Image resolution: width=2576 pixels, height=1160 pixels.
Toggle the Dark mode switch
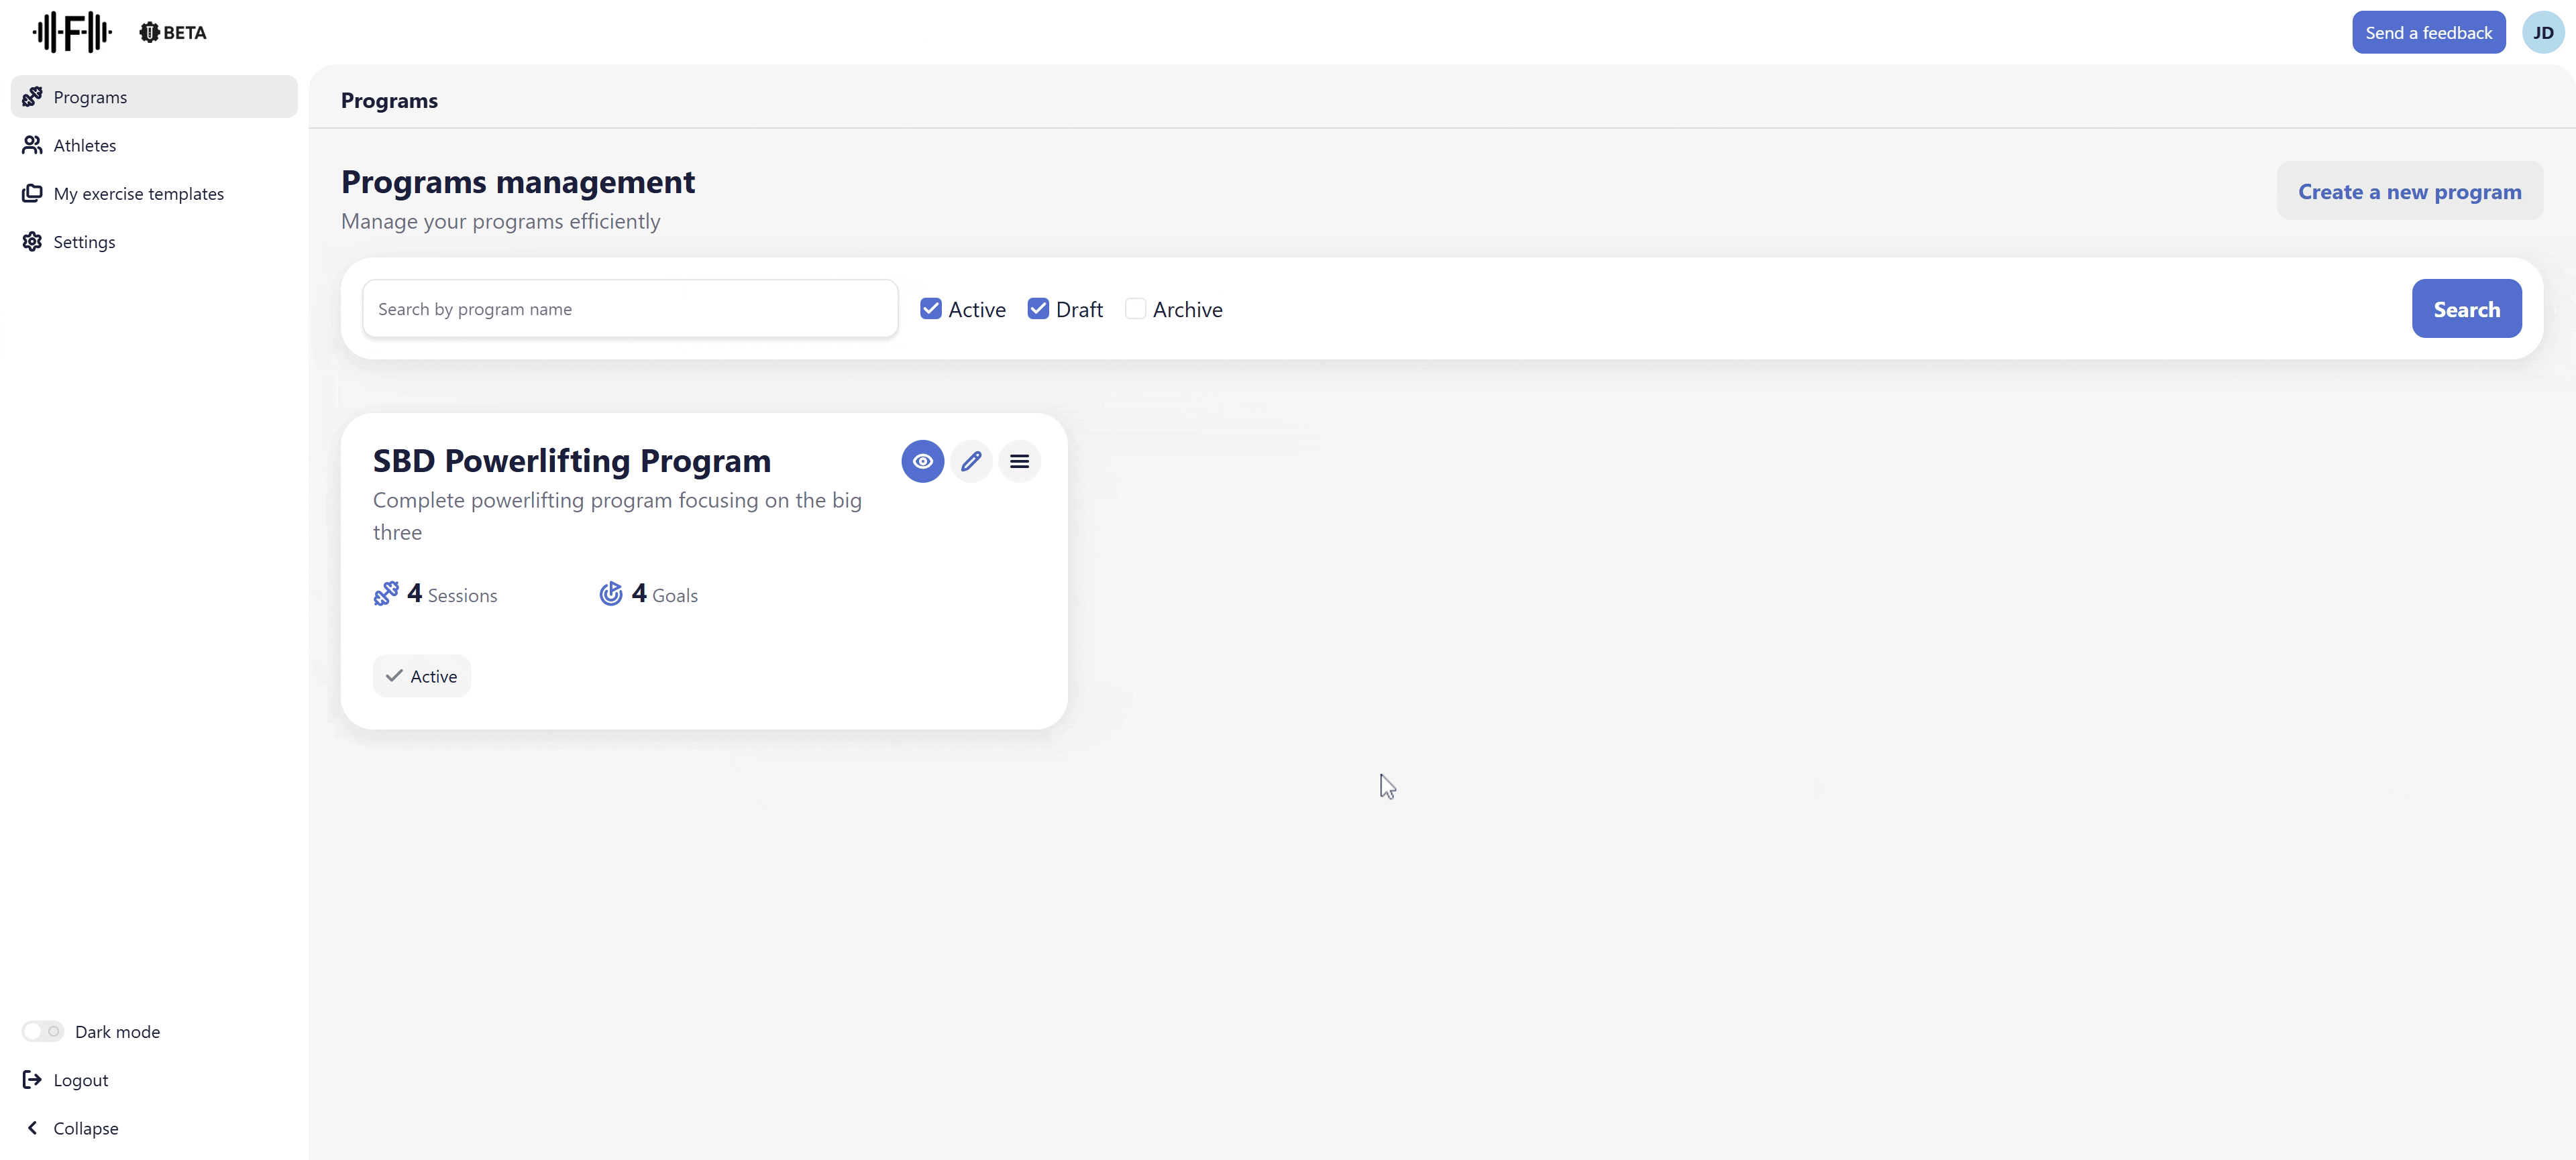(x=43, y=1031)
